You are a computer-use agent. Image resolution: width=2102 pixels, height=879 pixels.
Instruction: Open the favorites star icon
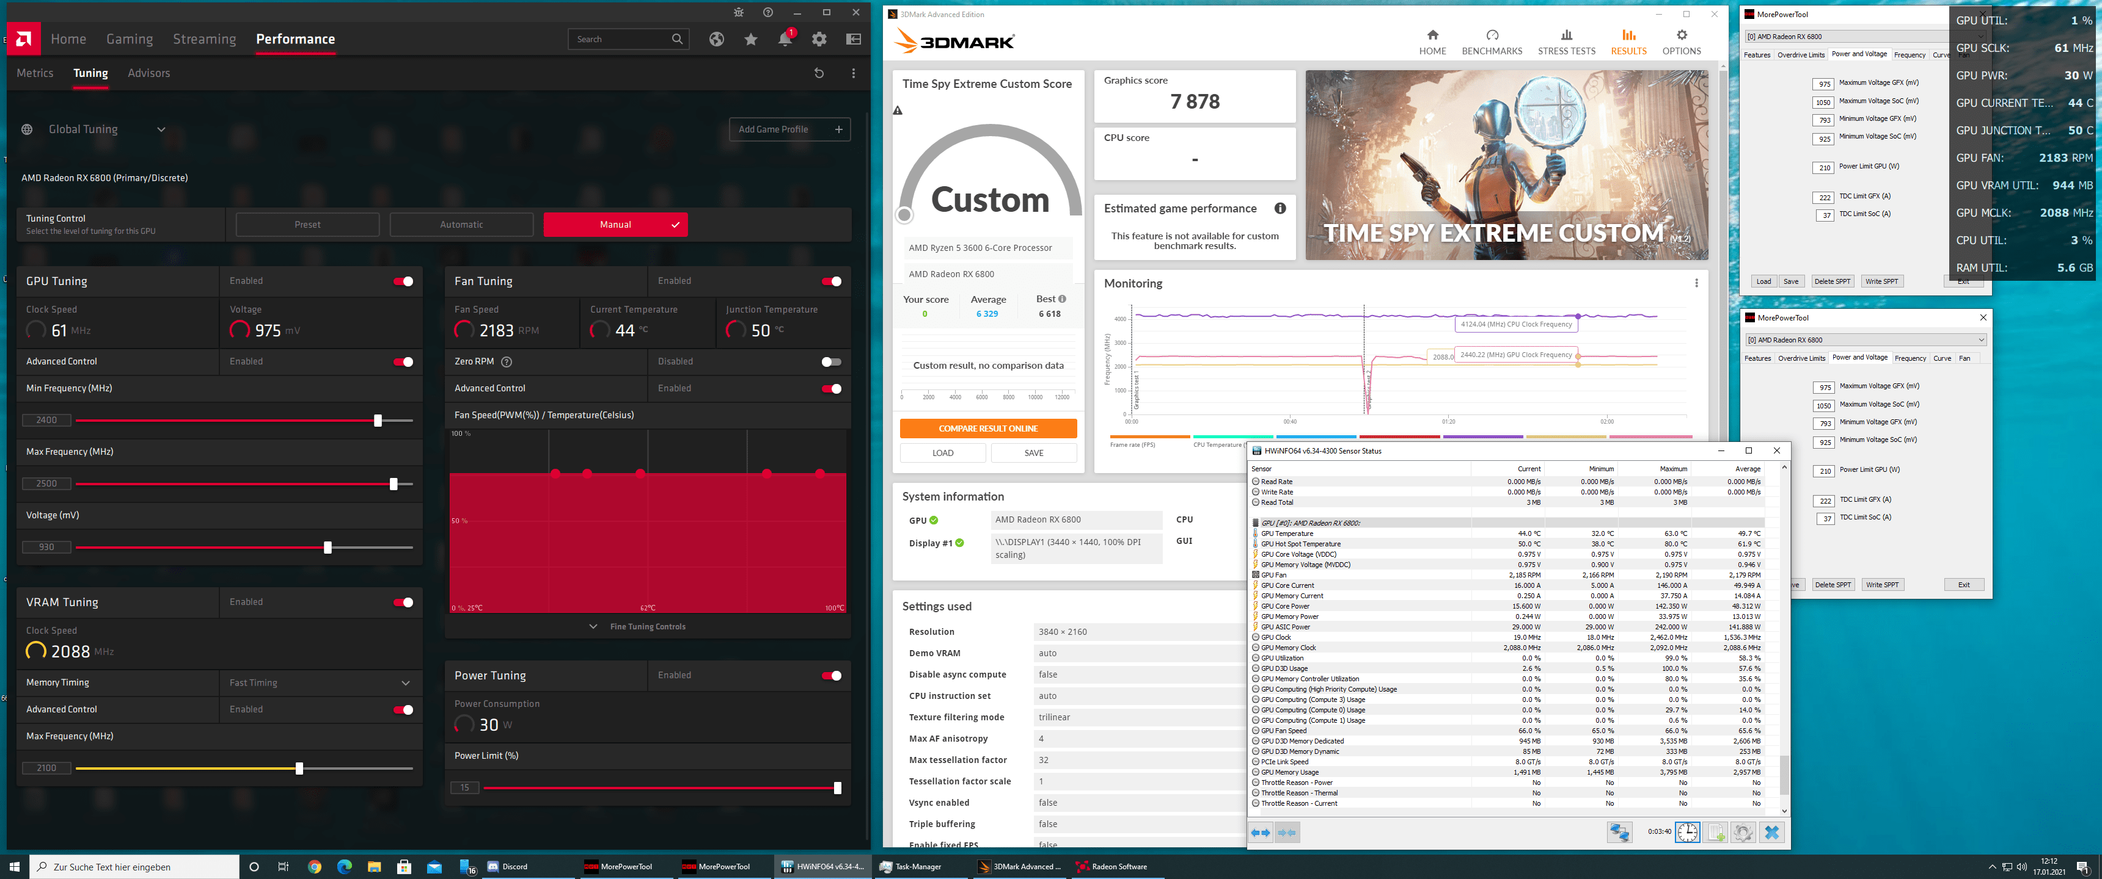click(x=751, y=39)
